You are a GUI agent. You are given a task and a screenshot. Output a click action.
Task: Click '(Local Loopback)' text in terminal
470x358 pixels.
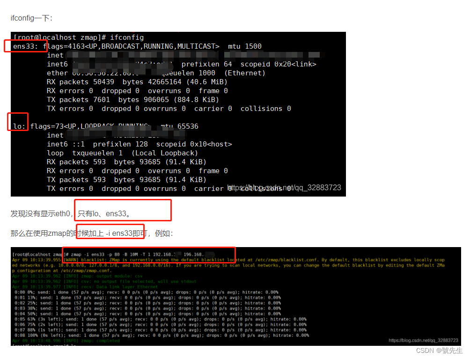(x=165, y=153)
